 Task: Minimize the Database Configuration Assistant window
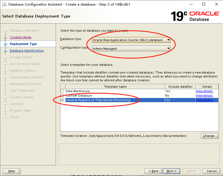pyautogui.click(x=191, y=4)
